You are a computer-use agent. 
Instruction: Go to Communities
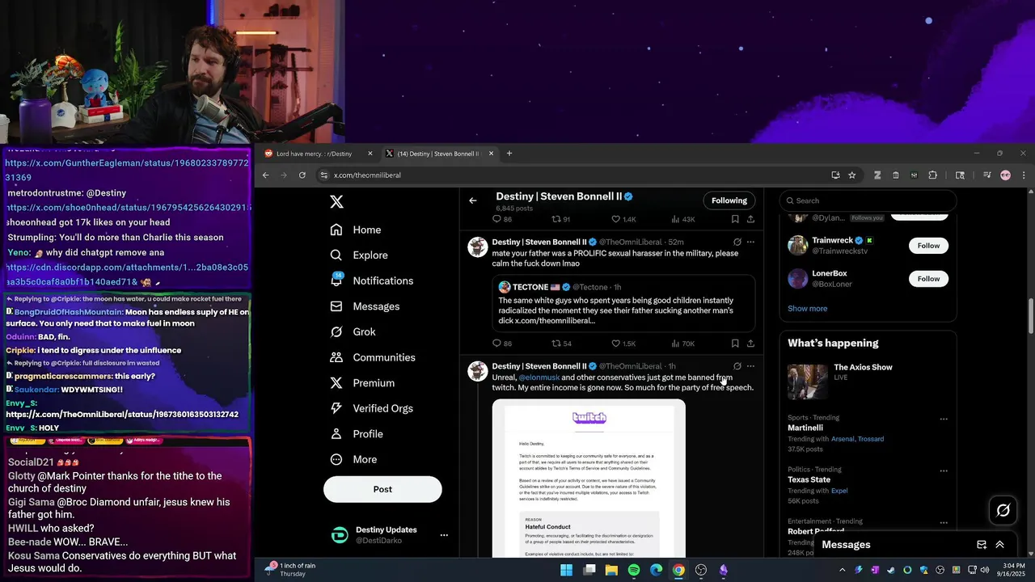[x=373, y=357]
